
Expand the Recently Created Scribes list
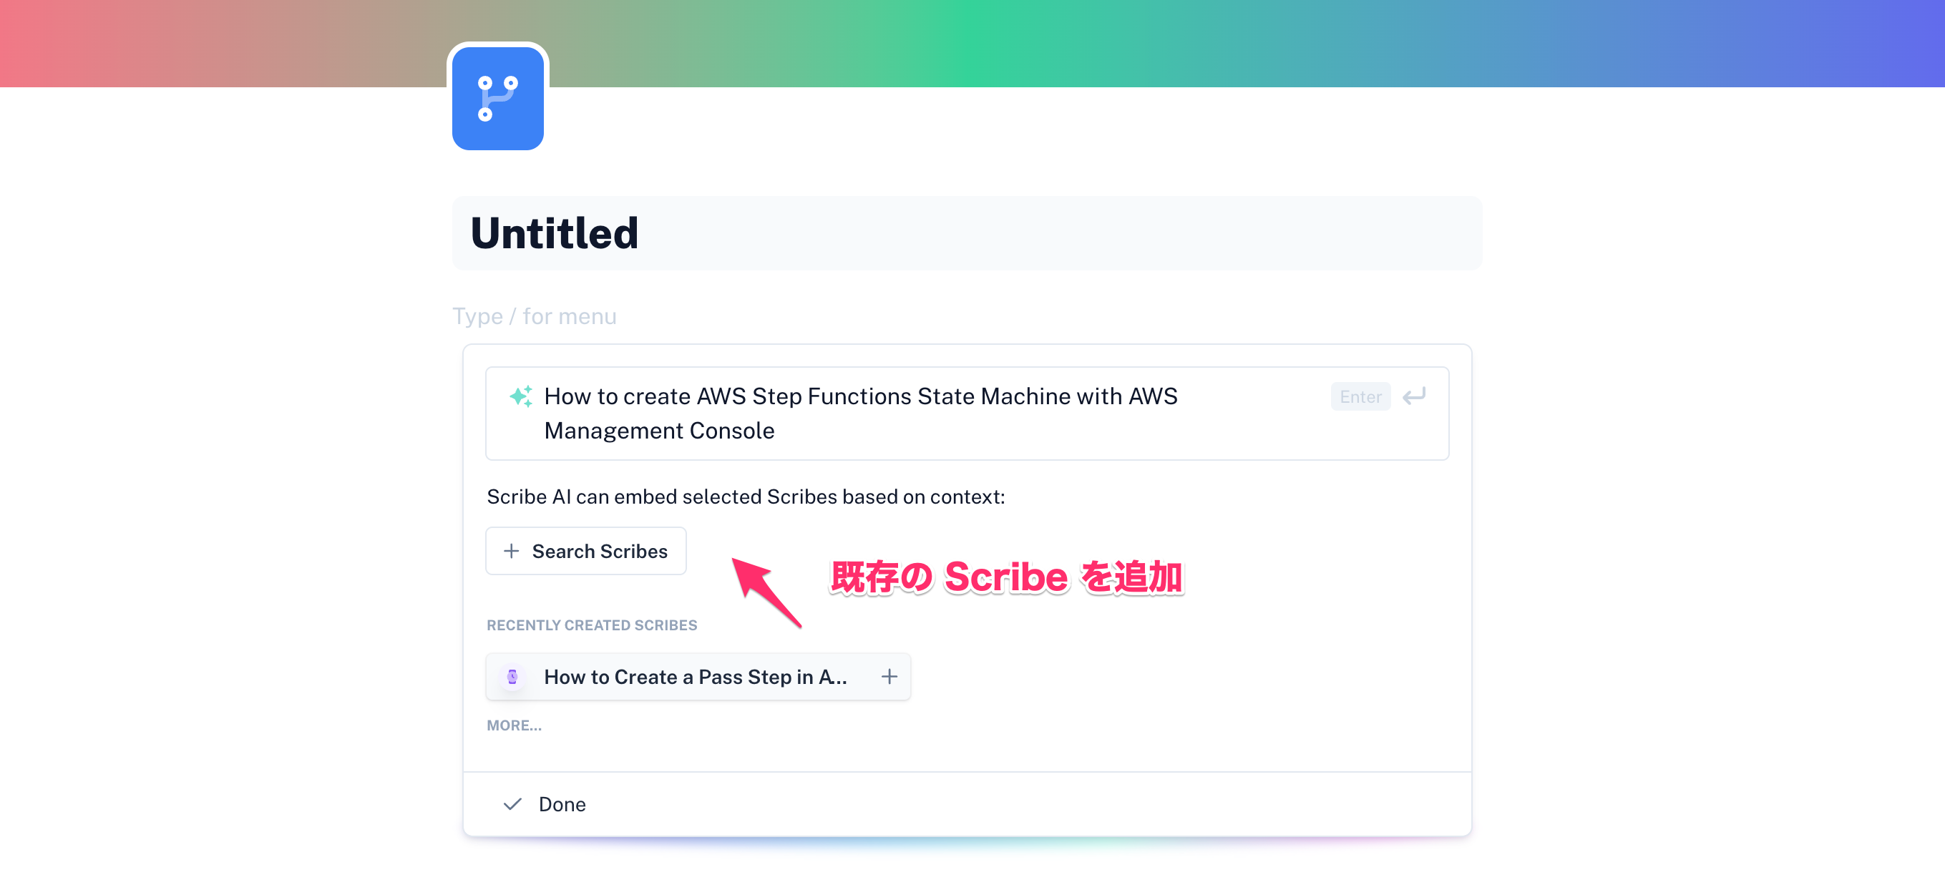pos(515,725)
